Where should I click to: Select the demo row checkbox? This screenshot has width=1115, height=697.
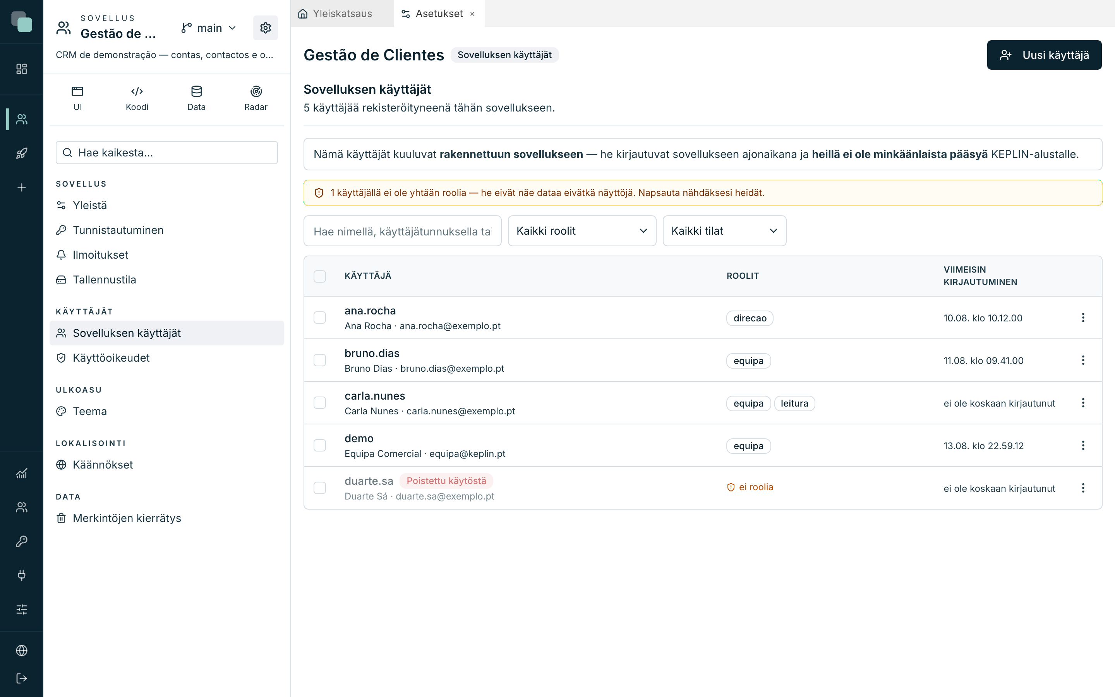tap(320, 445)
